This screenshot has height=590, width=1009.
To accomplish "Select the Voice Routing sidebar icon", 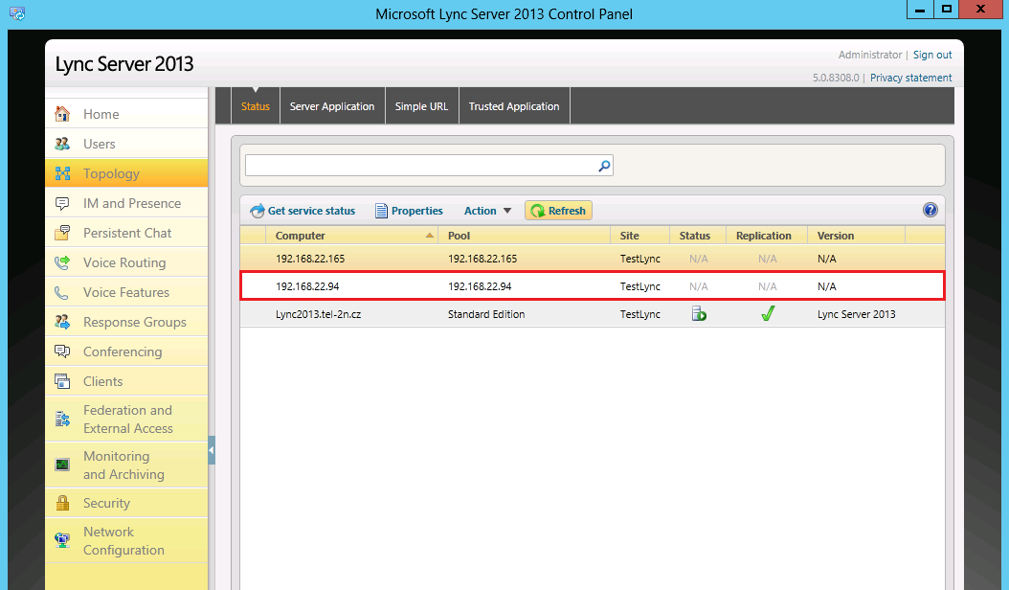I will pos(62,262).
